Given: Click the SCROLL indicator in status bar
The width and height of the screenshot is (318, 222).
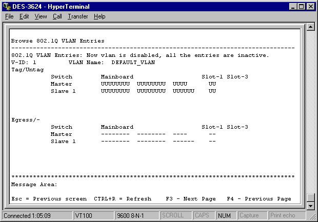Looking at the screenshot, I should (x=175, y=216).
